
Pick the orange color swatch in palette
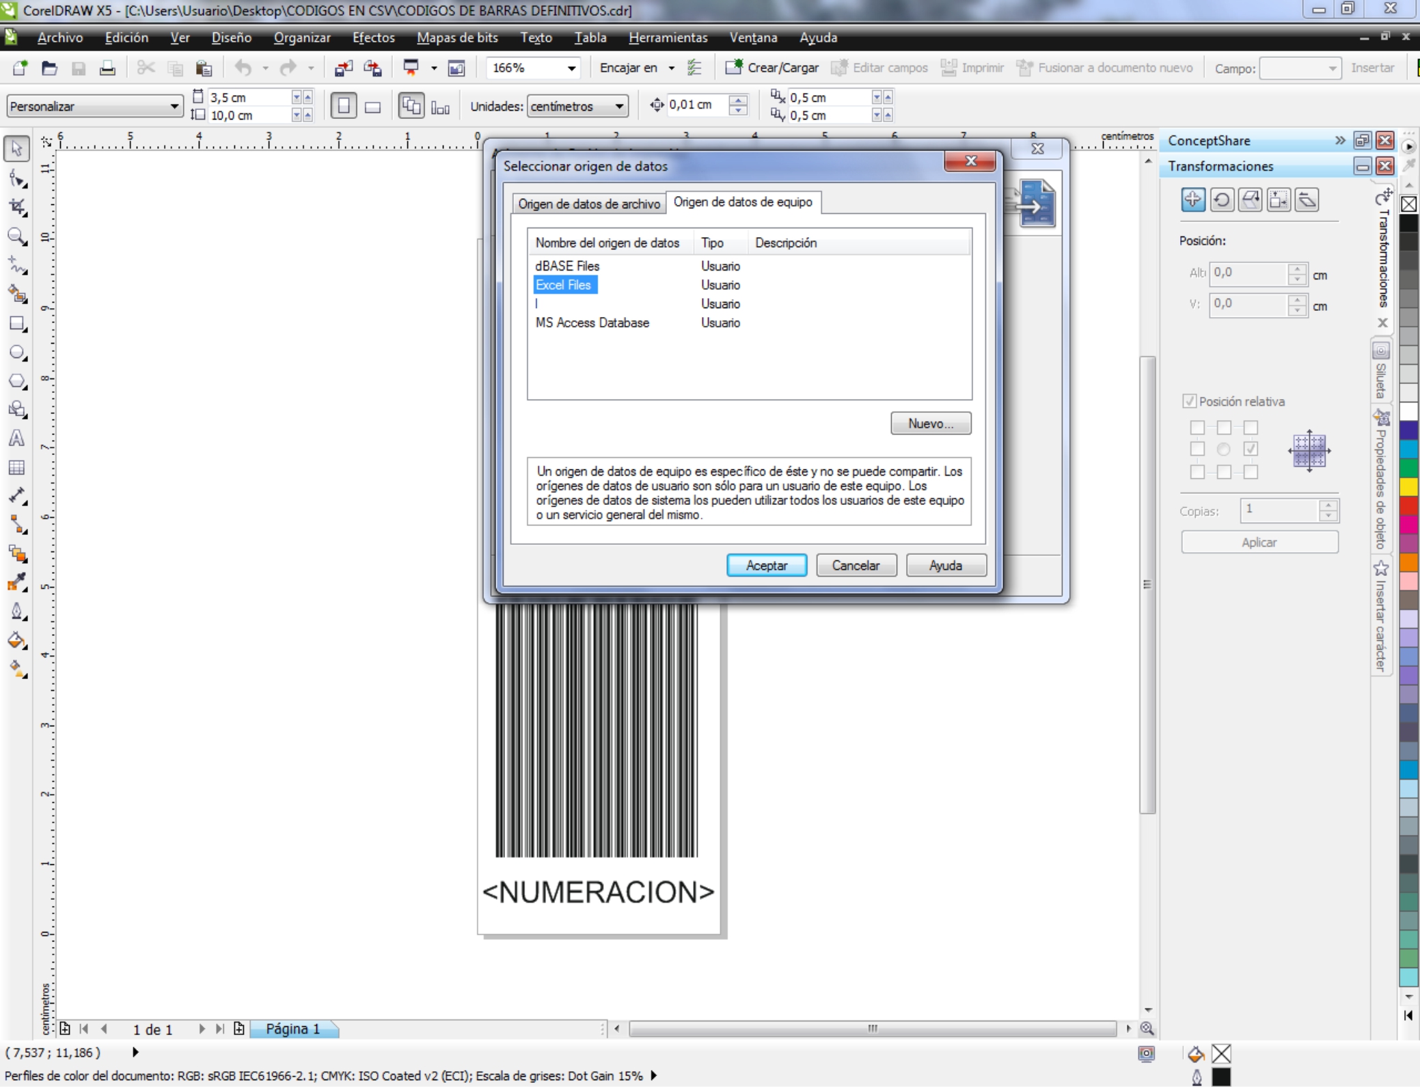click(1408, 562)
